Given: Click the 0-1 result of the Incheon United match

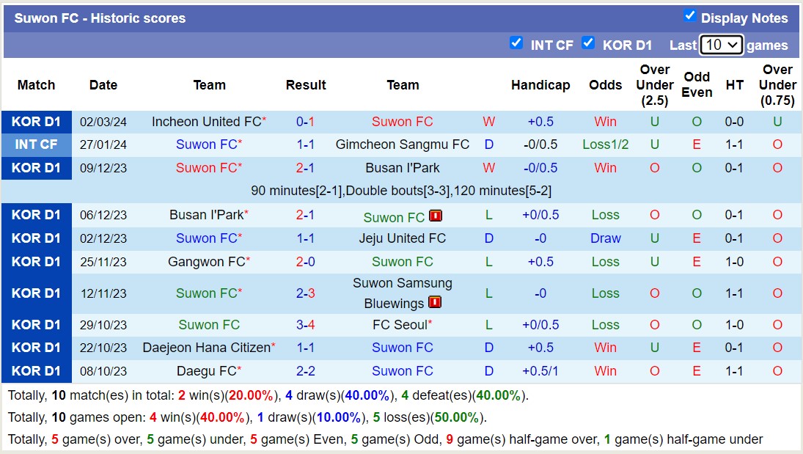Looking at the screenshot, I should pos(306,122).
